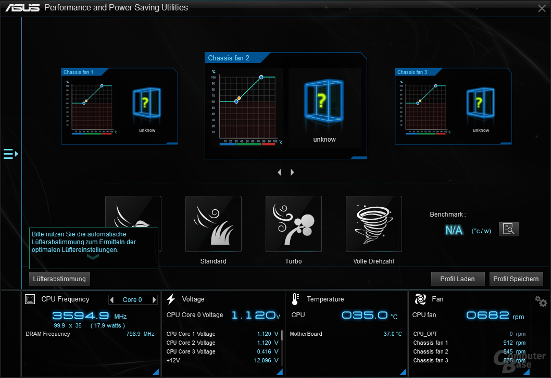Expand the Fan panel corner triangle
The image size is (551, 378).
coord(526,372)
